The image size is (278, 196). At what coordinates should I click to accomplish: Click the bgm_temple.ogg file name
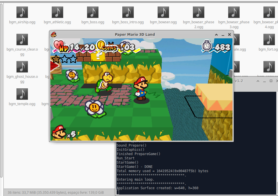click(22, 104)
